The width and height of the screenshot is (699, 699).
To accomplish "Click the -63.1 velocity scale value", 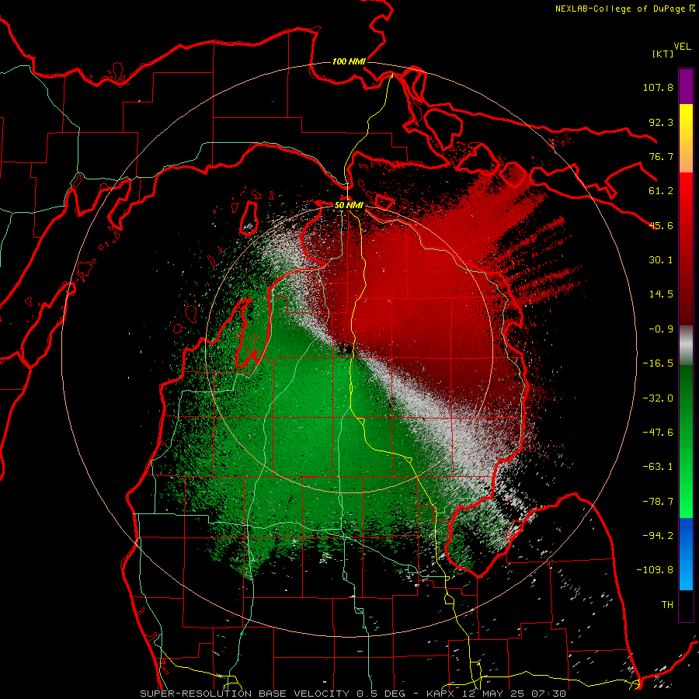I will point(658,467).
